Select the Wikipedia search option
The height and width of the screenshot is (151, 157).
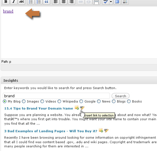59,101
